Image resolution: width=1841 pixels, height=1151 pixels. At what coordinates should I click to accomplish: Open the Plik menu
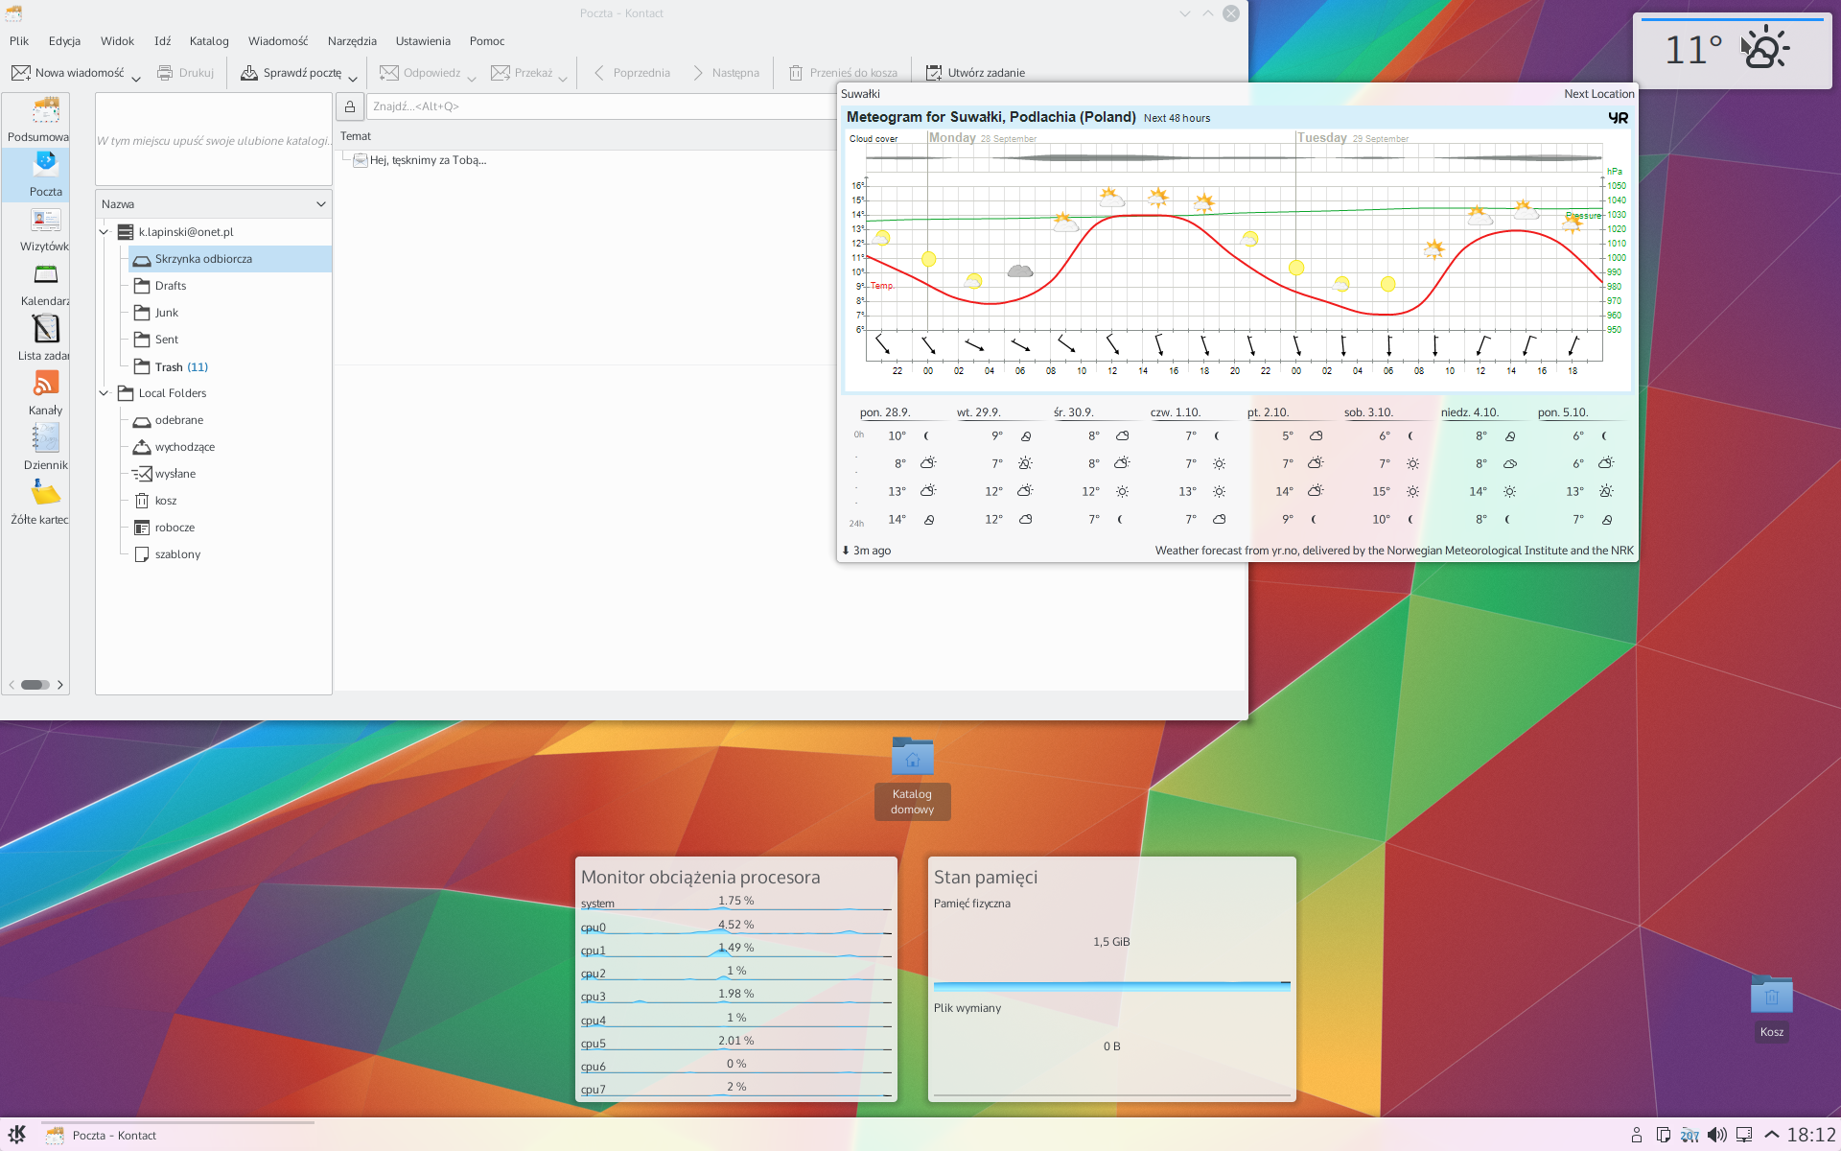(x=19, y=41)
